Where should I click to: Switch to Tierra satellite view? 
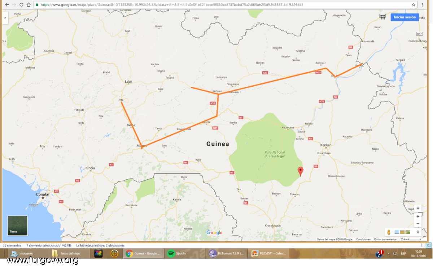[18, 226]
